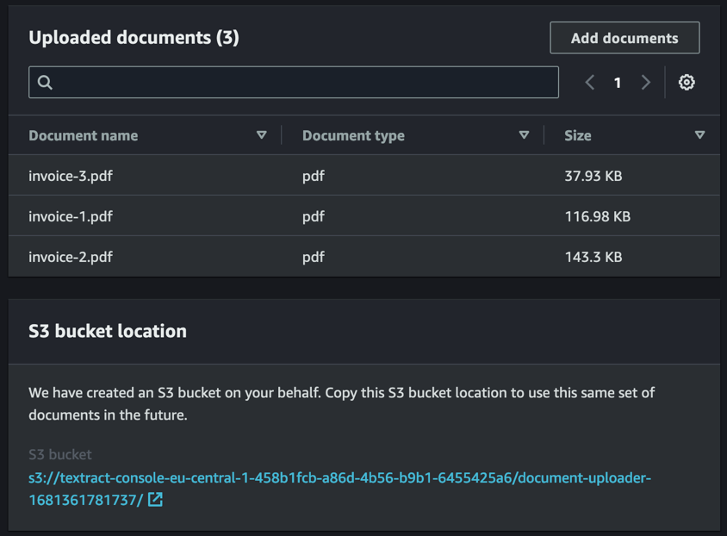This screenshot has width=727, height=536.
Task: Click the search magnifier icon
Action: pos(46,83)
